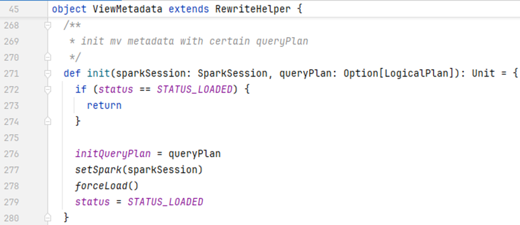Click STATUS_LOADED on line 279
Screen dimensions: 520x225
165,202
